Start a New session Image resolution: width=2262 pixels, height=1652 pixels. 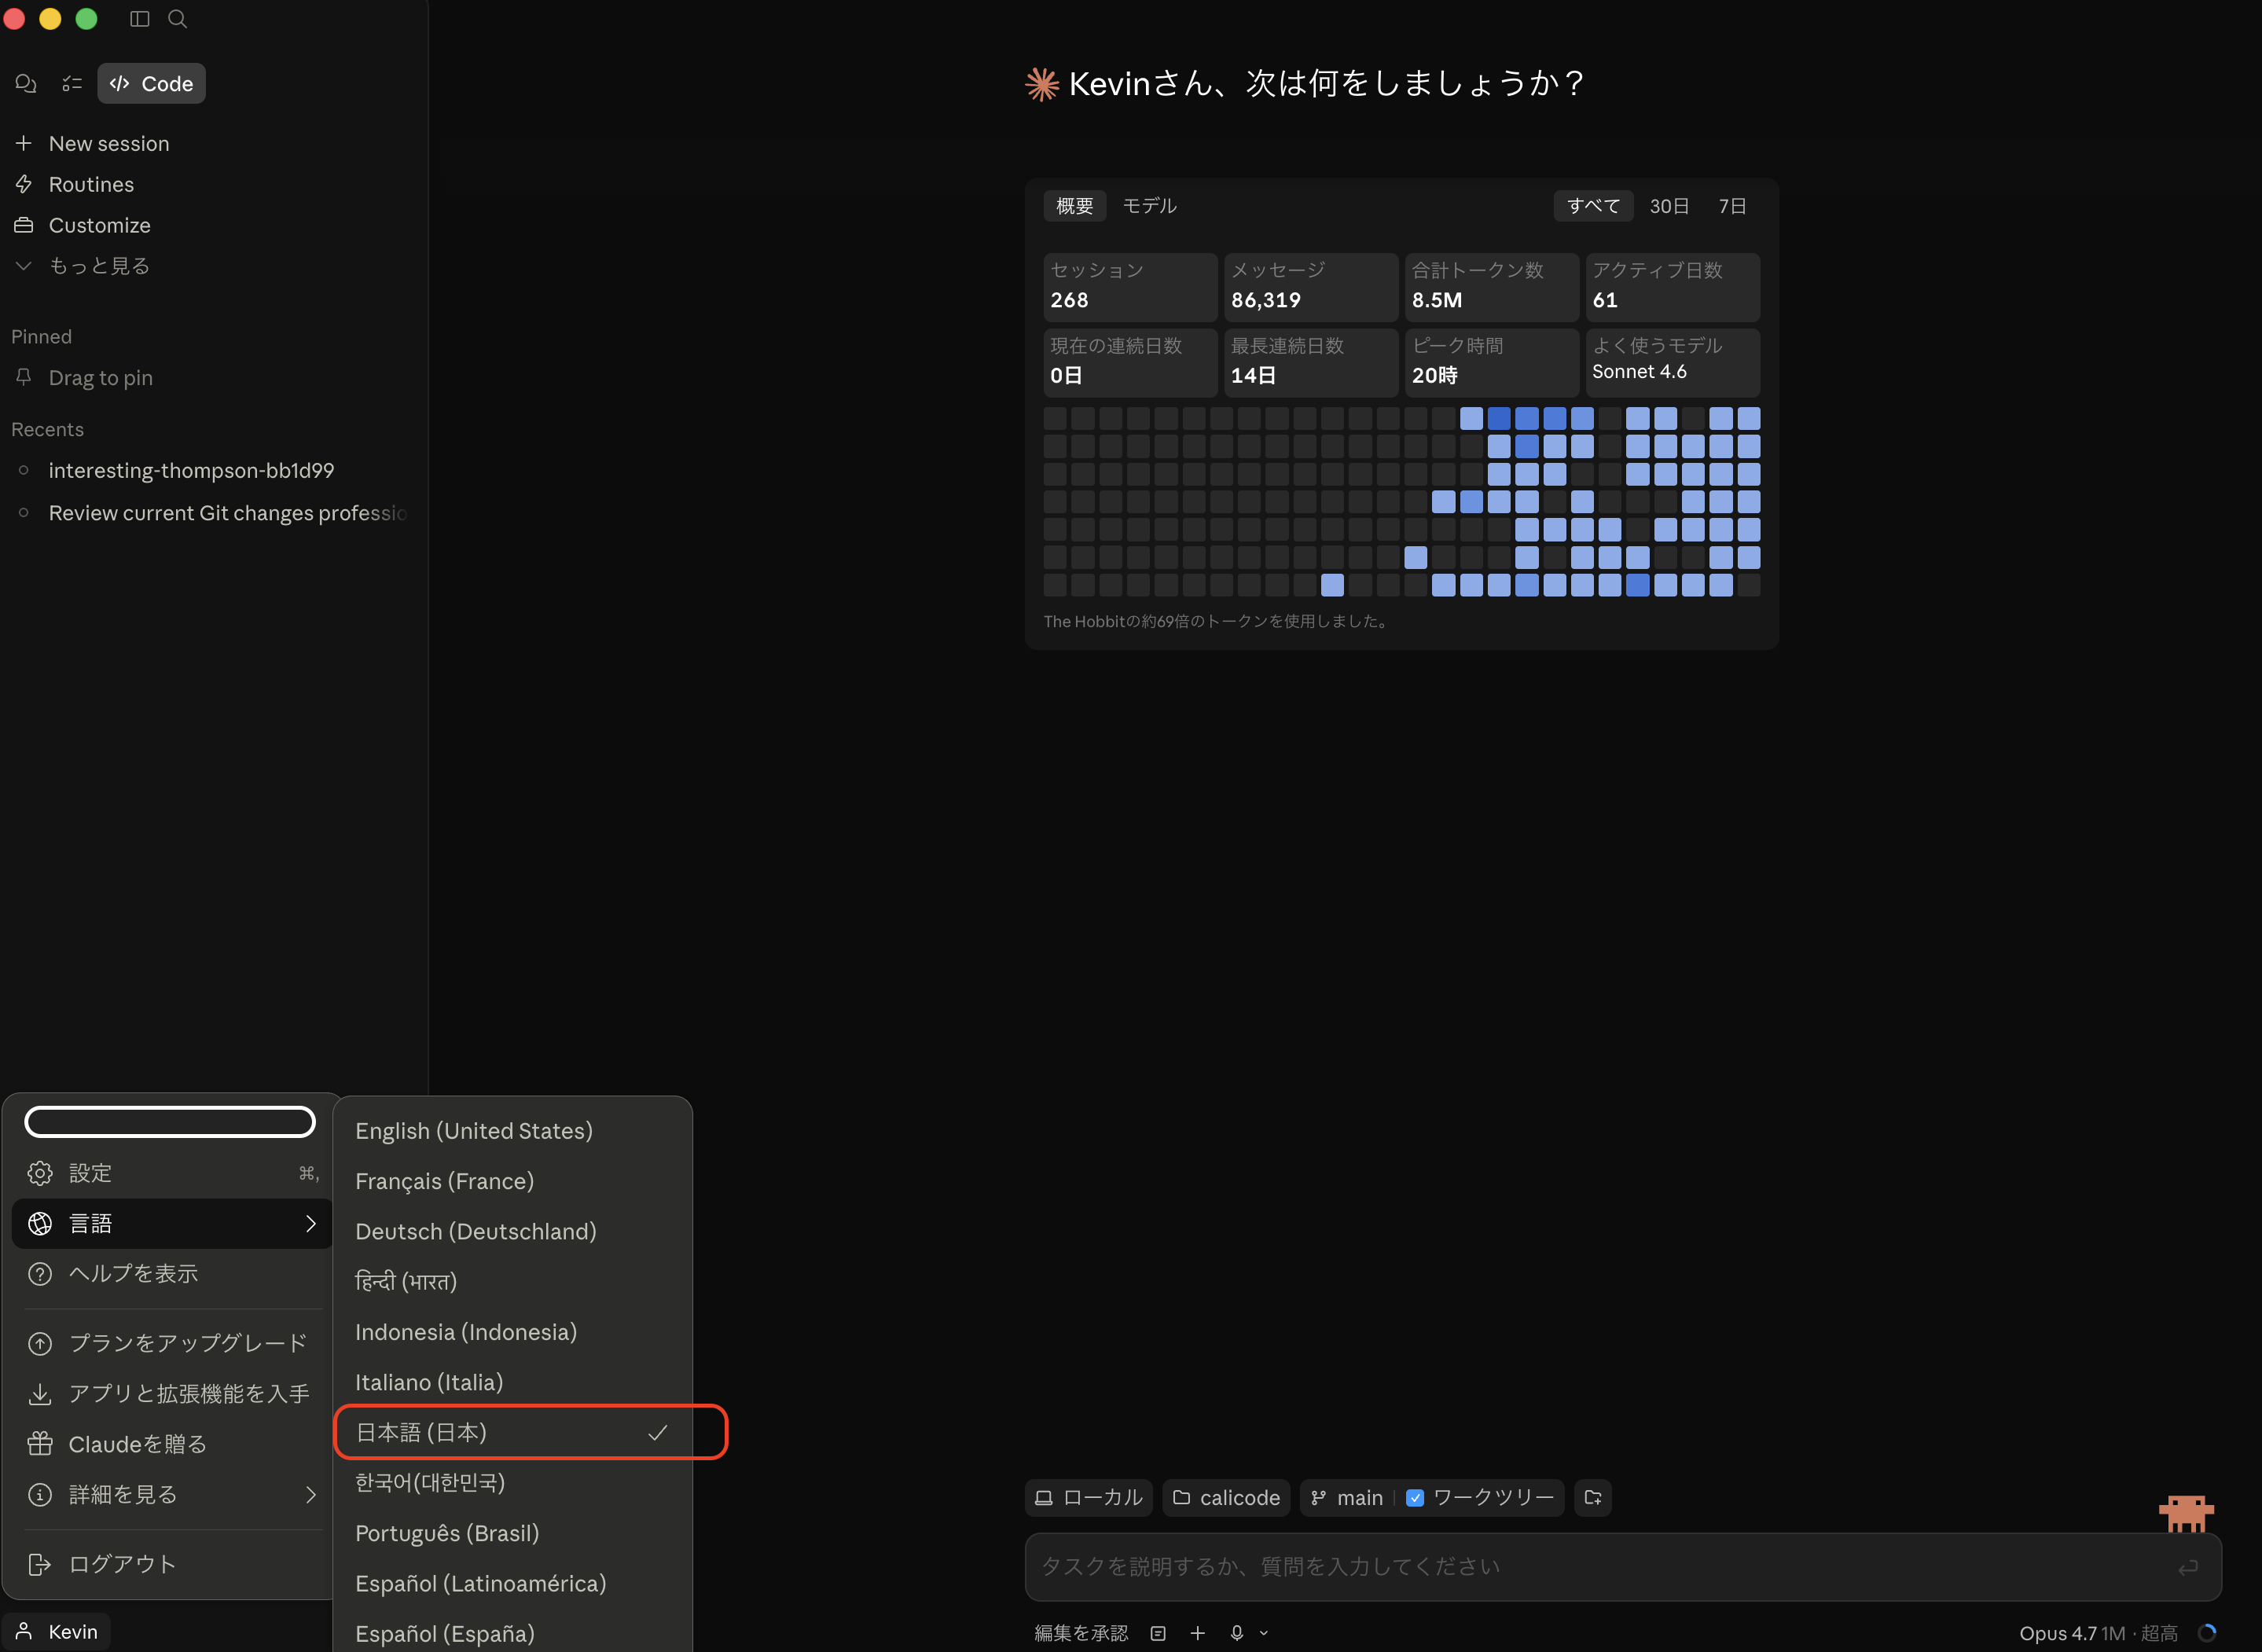(108, 143)
